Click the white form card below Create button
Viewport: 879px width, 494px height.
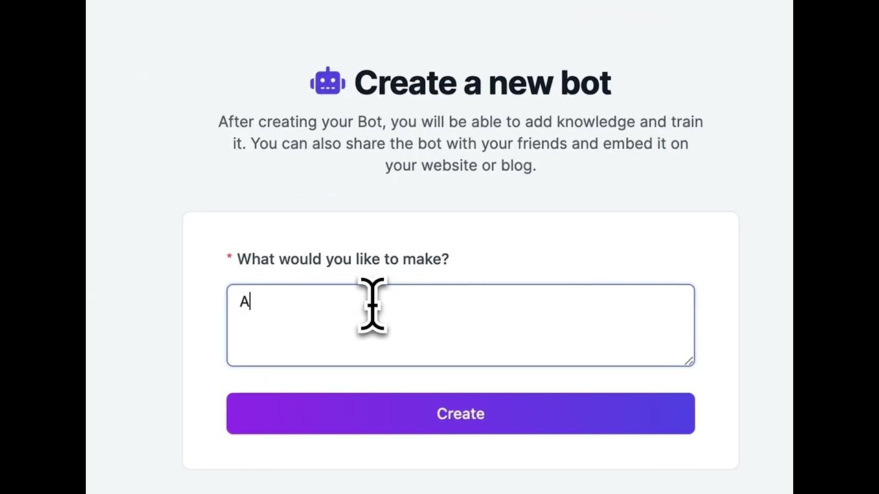[460, 453]
